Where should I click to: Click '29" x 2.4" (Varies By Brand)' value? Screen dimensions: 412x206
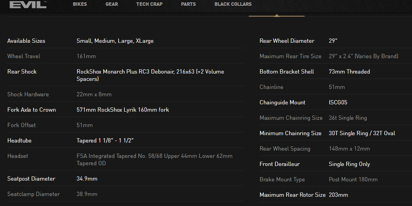pyautogui.click(x=363, y=56)
